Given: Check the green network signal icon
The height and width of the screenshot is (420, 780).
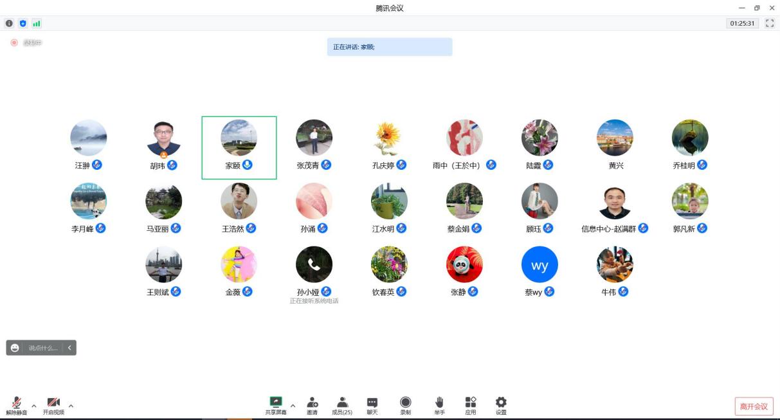Looking at the screenshot, I should click(37, 23).
